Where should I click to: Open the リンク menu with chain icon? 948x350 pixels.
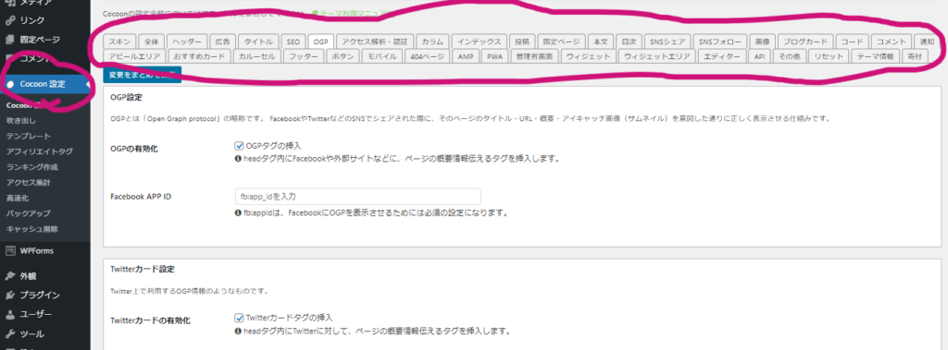(x=31, y=20)
